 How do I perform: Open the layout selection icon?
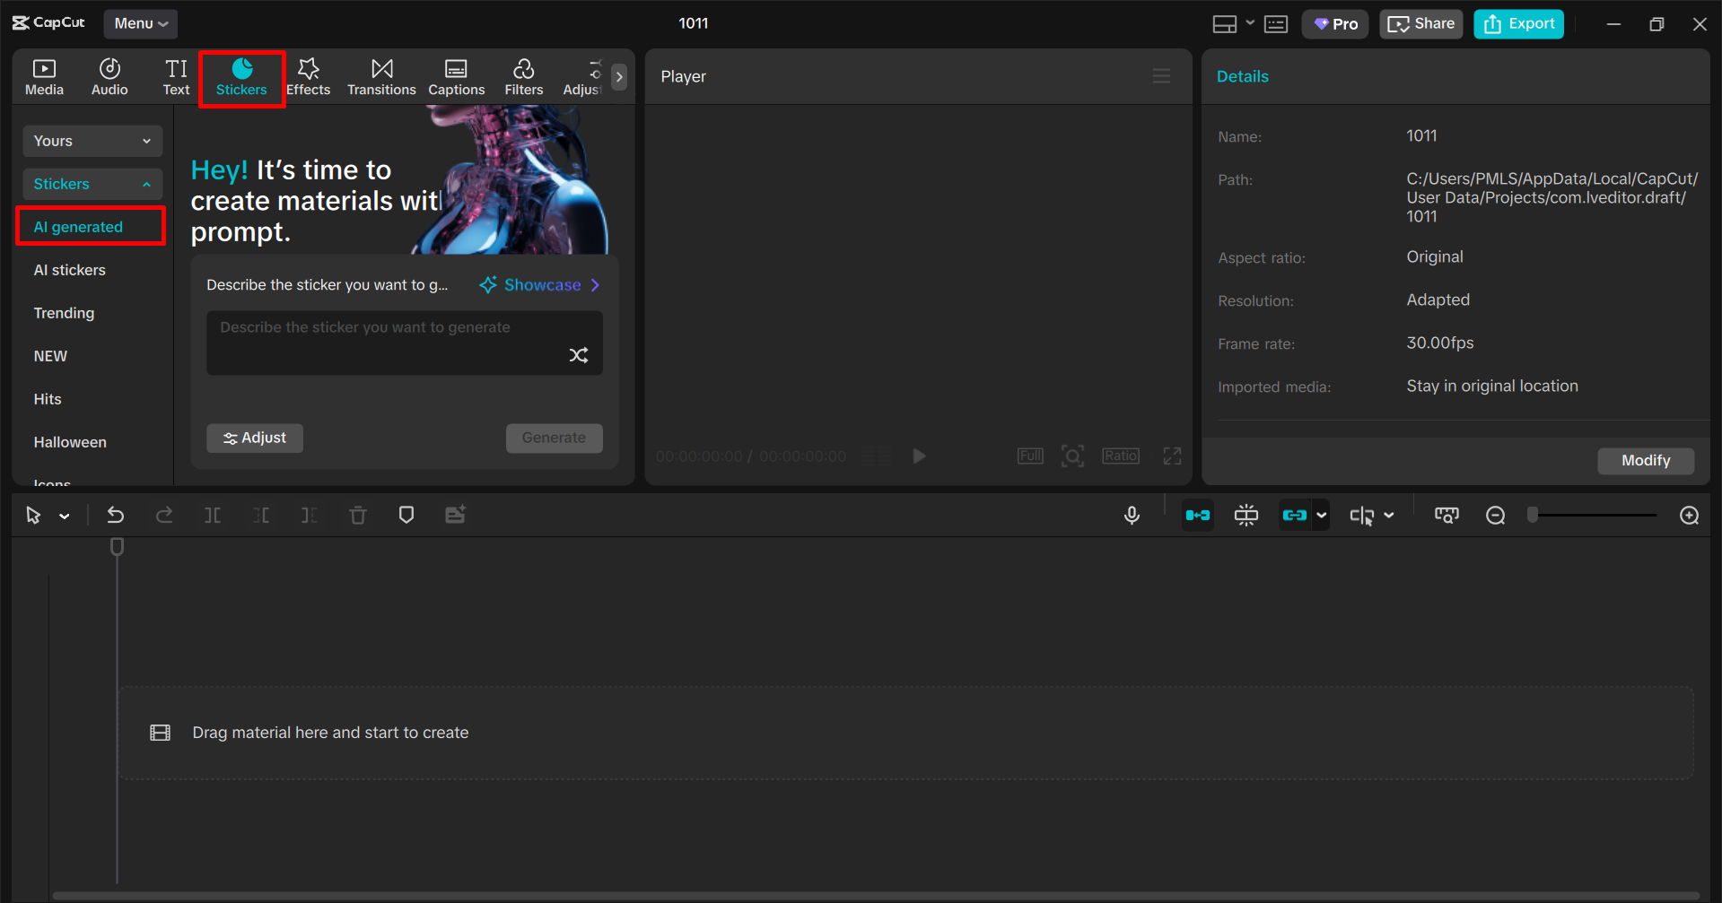1224,24
